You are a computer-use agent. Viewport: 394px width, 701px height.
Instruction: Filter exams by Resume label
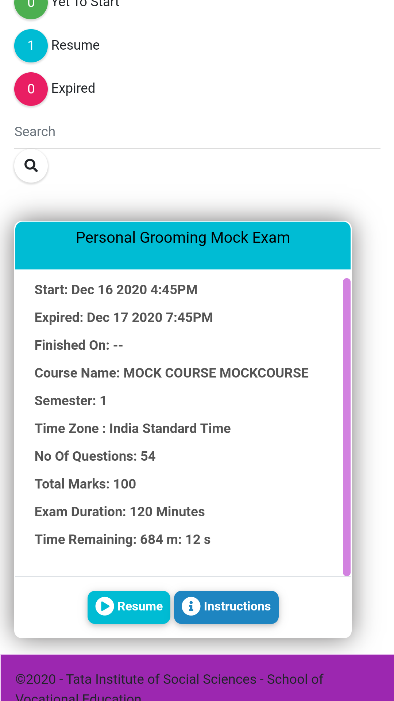coord(76,45)
